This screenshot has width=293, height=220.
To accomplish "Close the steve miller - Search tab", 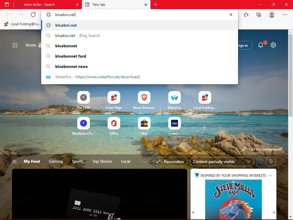I will coord(77,5).
